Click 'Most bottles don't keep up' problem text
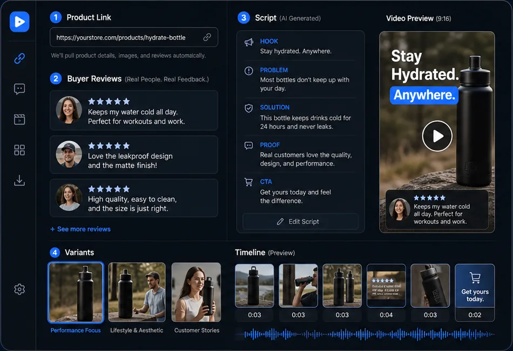This screenshot has width=513, height=351. click(305, 84)
